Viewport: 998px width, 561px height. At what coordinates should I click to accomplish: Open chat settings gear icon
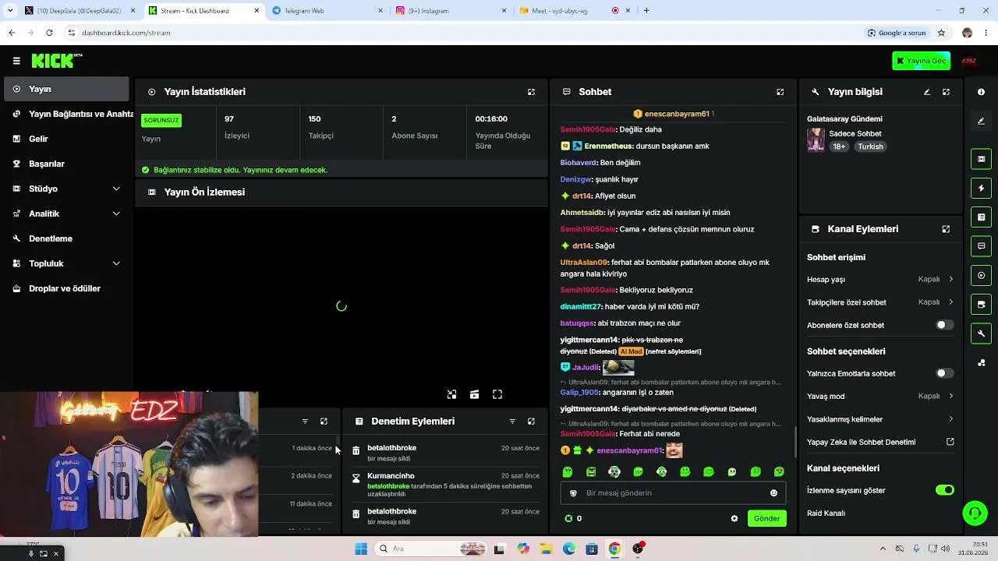point(734,518)
